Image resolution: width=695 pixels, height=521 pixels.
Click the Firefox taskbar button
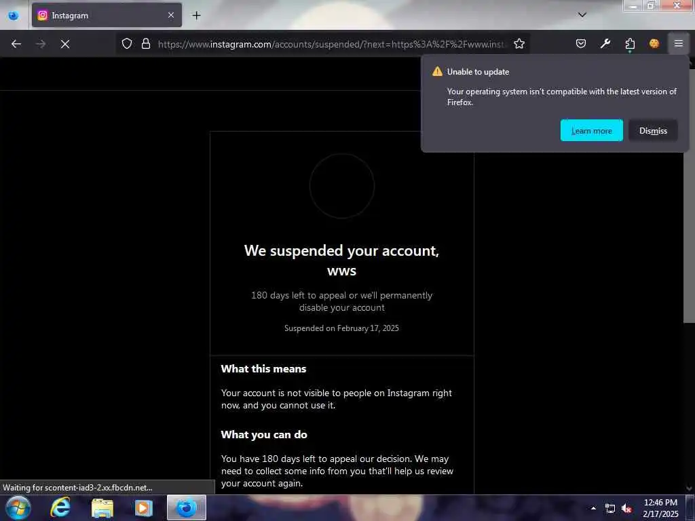pyautogui.click(x=187, y=507)
